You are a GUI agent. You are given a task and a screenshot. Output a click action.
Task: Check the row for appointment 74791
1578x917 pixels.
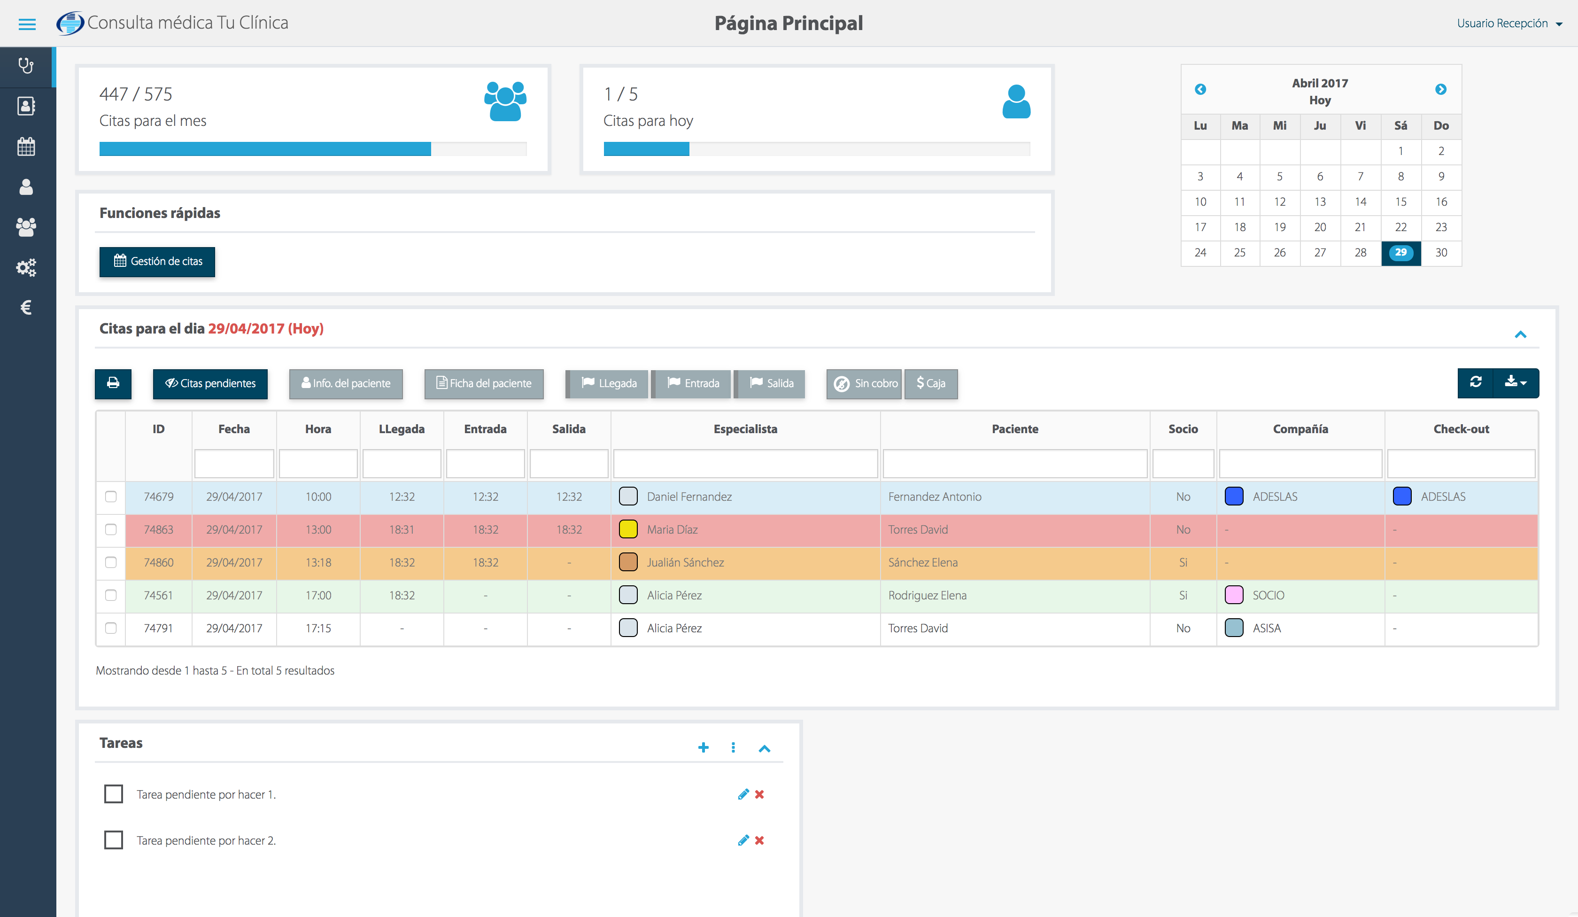[111, 628]
